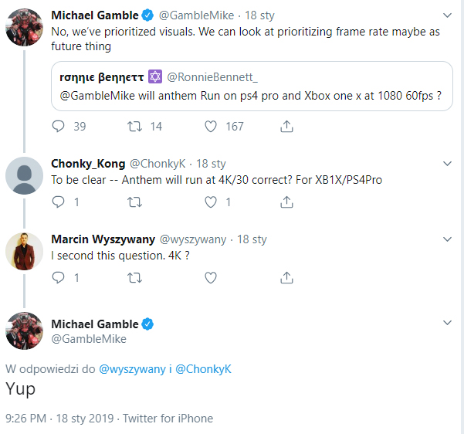
Task: Reply to Chonky_Kong's tweet
Action: pos(59,202)
